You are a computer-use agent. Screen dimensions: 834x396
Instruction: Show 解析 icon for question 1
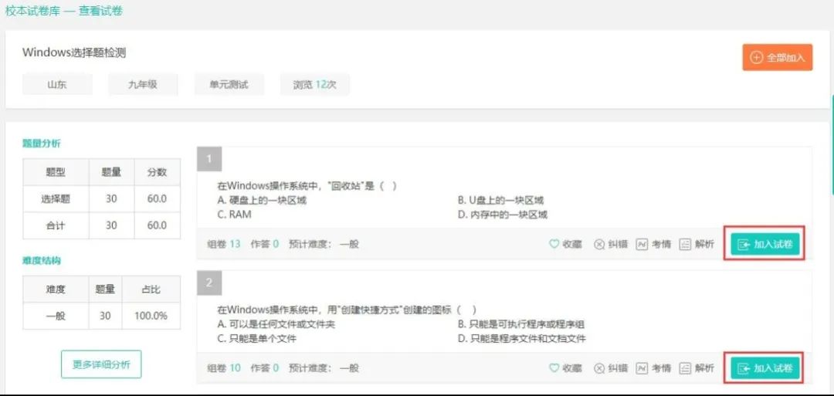pos(685,244)
